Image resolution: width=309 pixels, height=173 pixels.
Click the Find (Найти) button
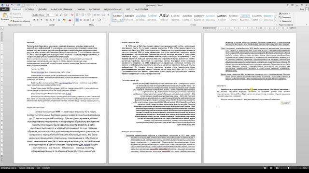click(285, 14)
